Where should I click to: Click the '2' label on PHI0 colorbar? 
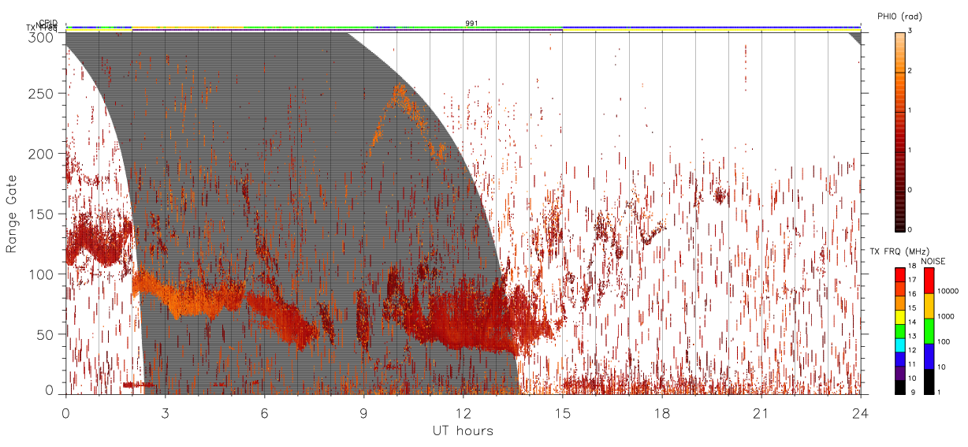(910, 71)
